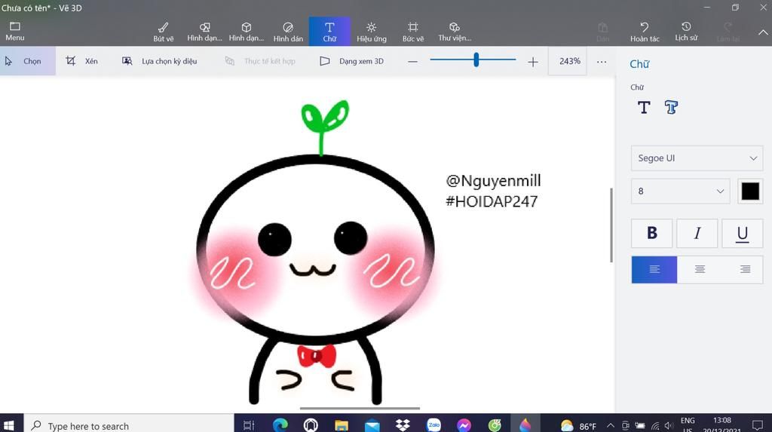Open the Hình dán stickers tab
Screen dimensions: 772x432
click(x=288, y=32)
